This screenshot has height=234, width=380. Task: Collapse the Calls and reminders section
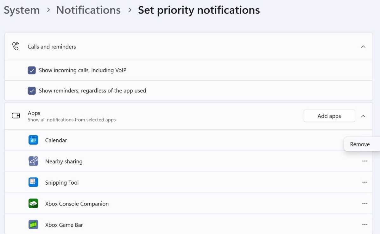(363, 47)
